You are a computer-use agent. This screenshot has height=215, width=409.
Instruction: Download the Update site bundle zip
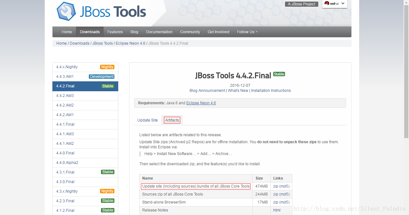(x=275, y=186)
